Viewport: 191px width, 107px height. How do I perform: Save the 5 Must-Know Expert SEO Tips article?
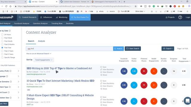(103, 97)
